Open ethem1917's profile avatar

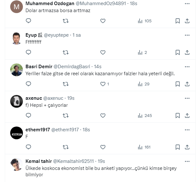pos(17,133)
